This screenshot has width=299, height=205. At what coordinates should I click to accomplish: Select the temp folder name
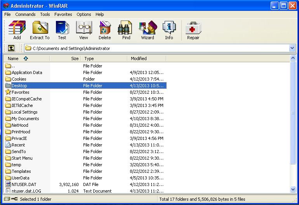[x=16, y=165]
